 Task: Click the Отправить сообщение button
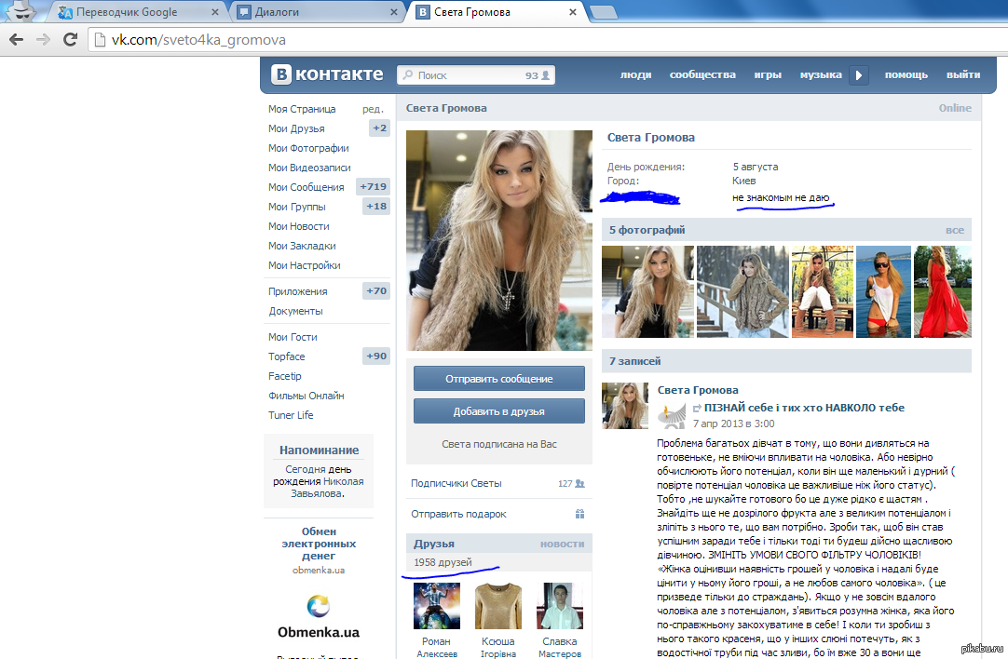(498, 379)
